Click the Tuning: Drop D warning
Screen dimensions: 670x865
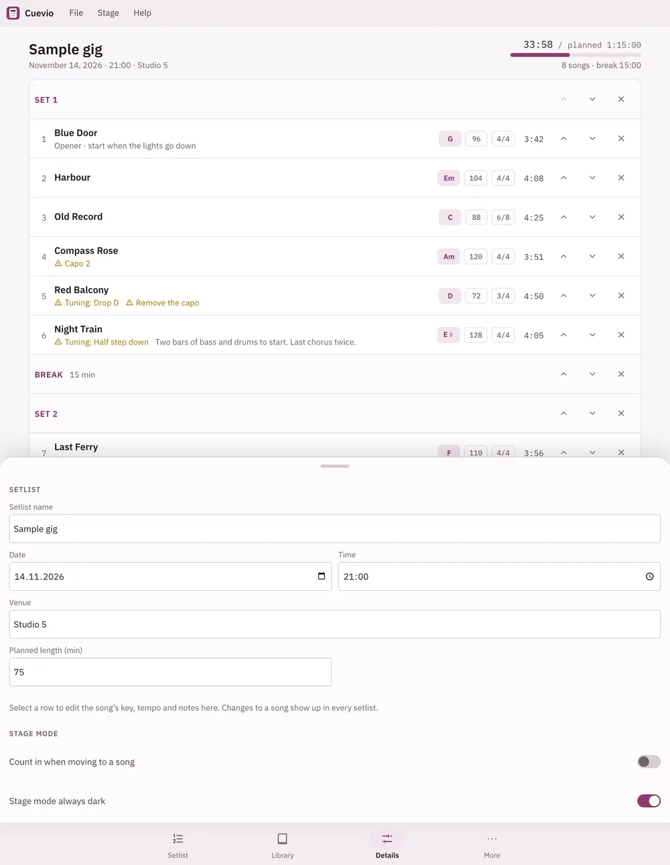[86, 303]
